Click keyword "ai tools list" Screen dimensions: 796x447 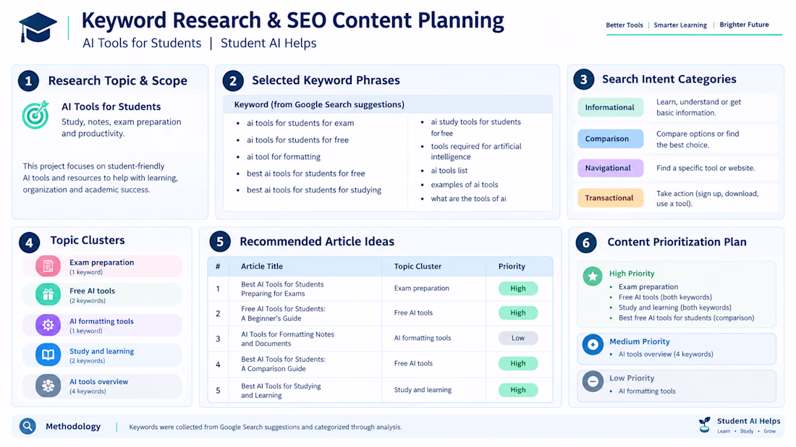[449, 171]
